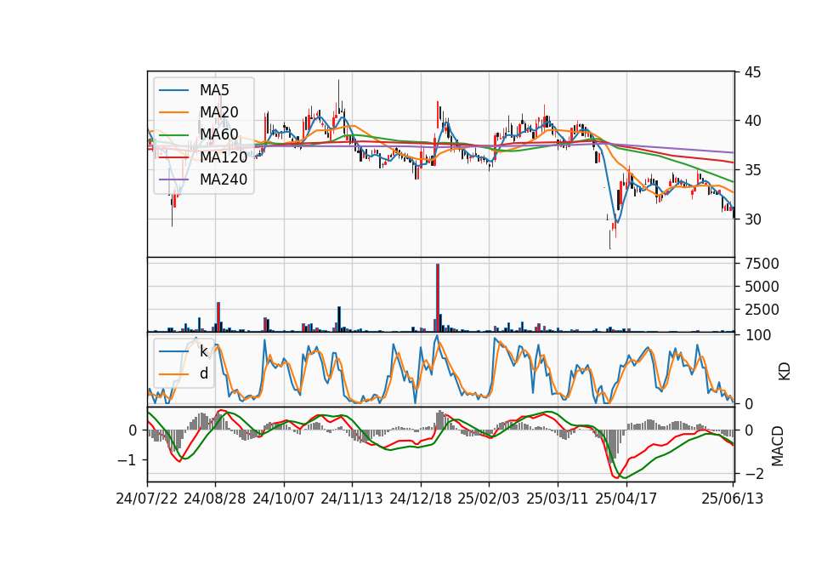
Task: Click the 24/08/28 date axis label
Action: click(215, 499)
